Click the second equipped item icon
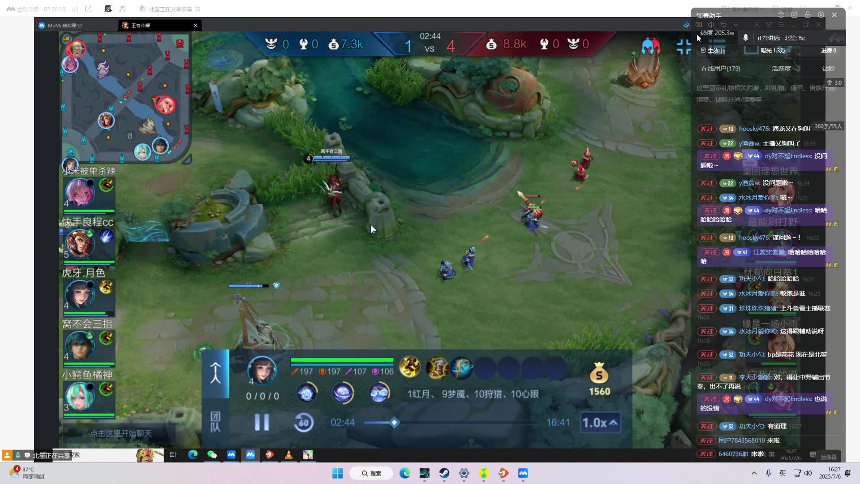Image resolution: width=860 pixels, height=484 pixels. click(x=437, y=367)
